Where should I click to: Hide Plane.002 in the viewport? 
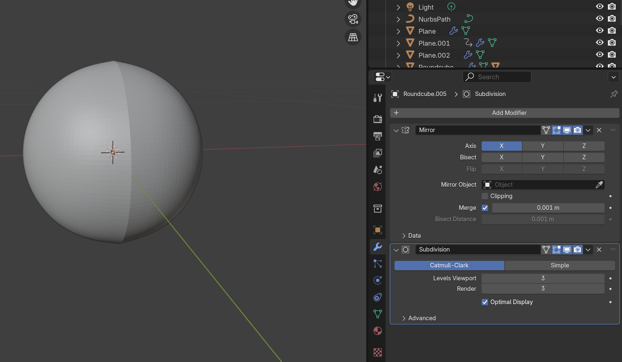pyautogui.click(x=599, y=55)
